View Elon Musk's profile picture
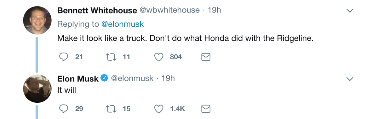The width and height of the screenshot is (378, 119). tap(37, 89)
